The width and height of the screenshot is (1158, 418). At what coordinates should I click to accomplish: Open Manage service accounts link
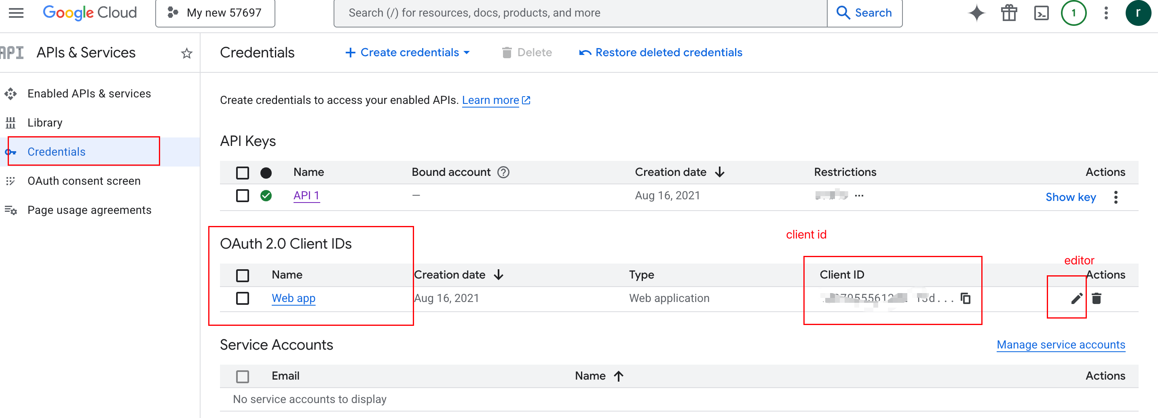pos(1061,345)
